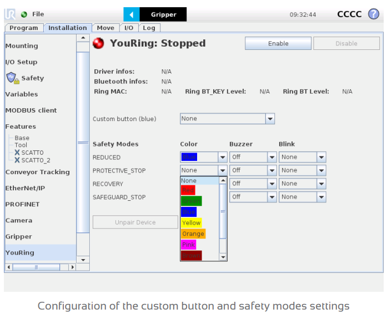Open Variables in the sidebar
387x319 pixels.
tap(22, 94)
